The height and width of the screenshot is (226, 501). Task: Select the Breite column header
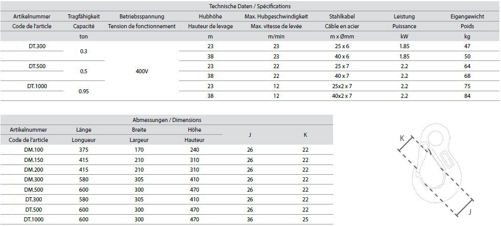[x=139, y=130]
